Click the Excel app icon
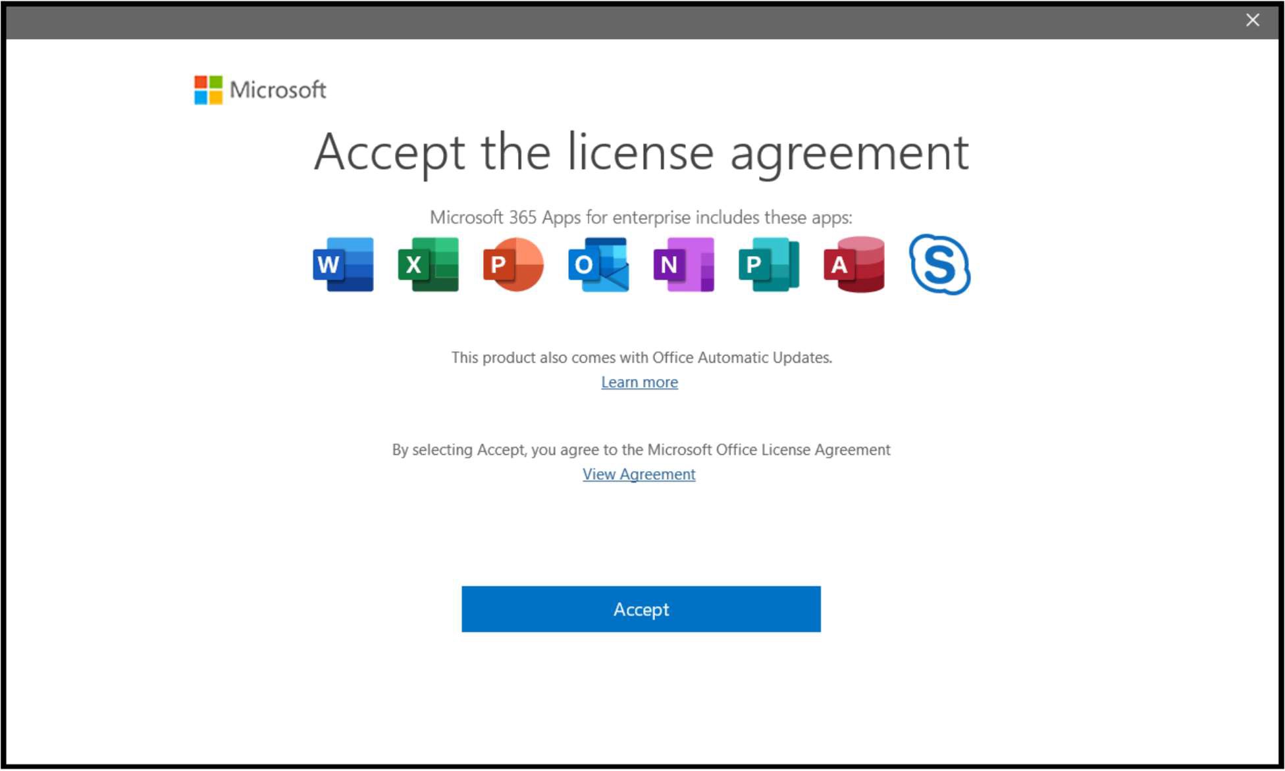The width and height of the screenshot is (1285, 771). click(428, 264)
